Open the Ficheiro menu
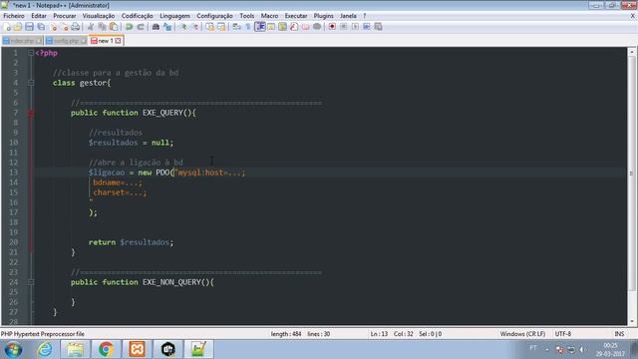Screen dimensions: 638x359 coord(14,16)
